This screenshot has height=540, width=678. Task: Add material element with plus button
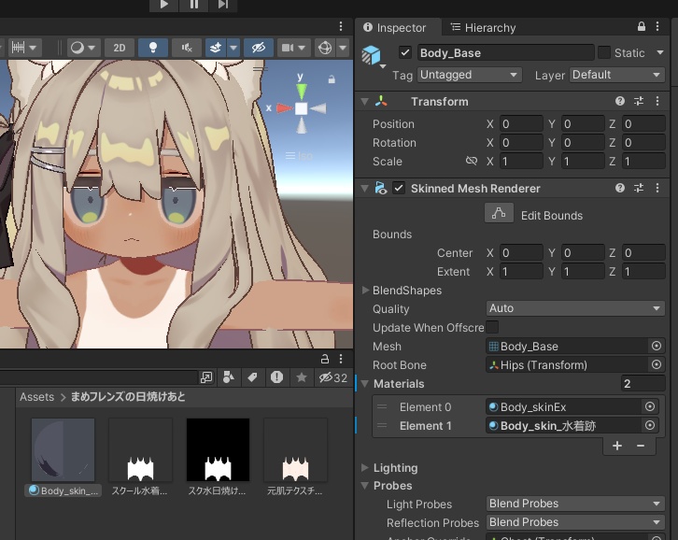(617, 447)
